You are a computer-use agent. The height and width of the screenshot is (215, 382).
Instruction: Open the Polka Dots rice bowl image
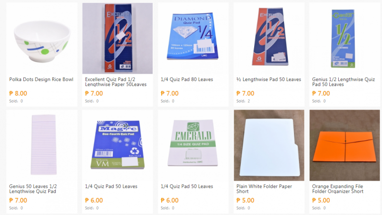pos(42,38)
